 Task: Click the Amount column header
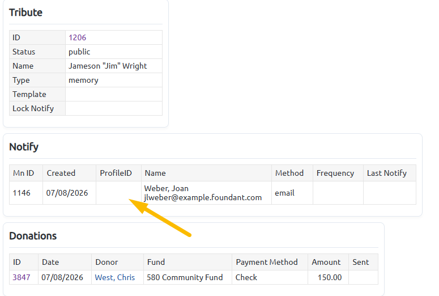(328, 262)
